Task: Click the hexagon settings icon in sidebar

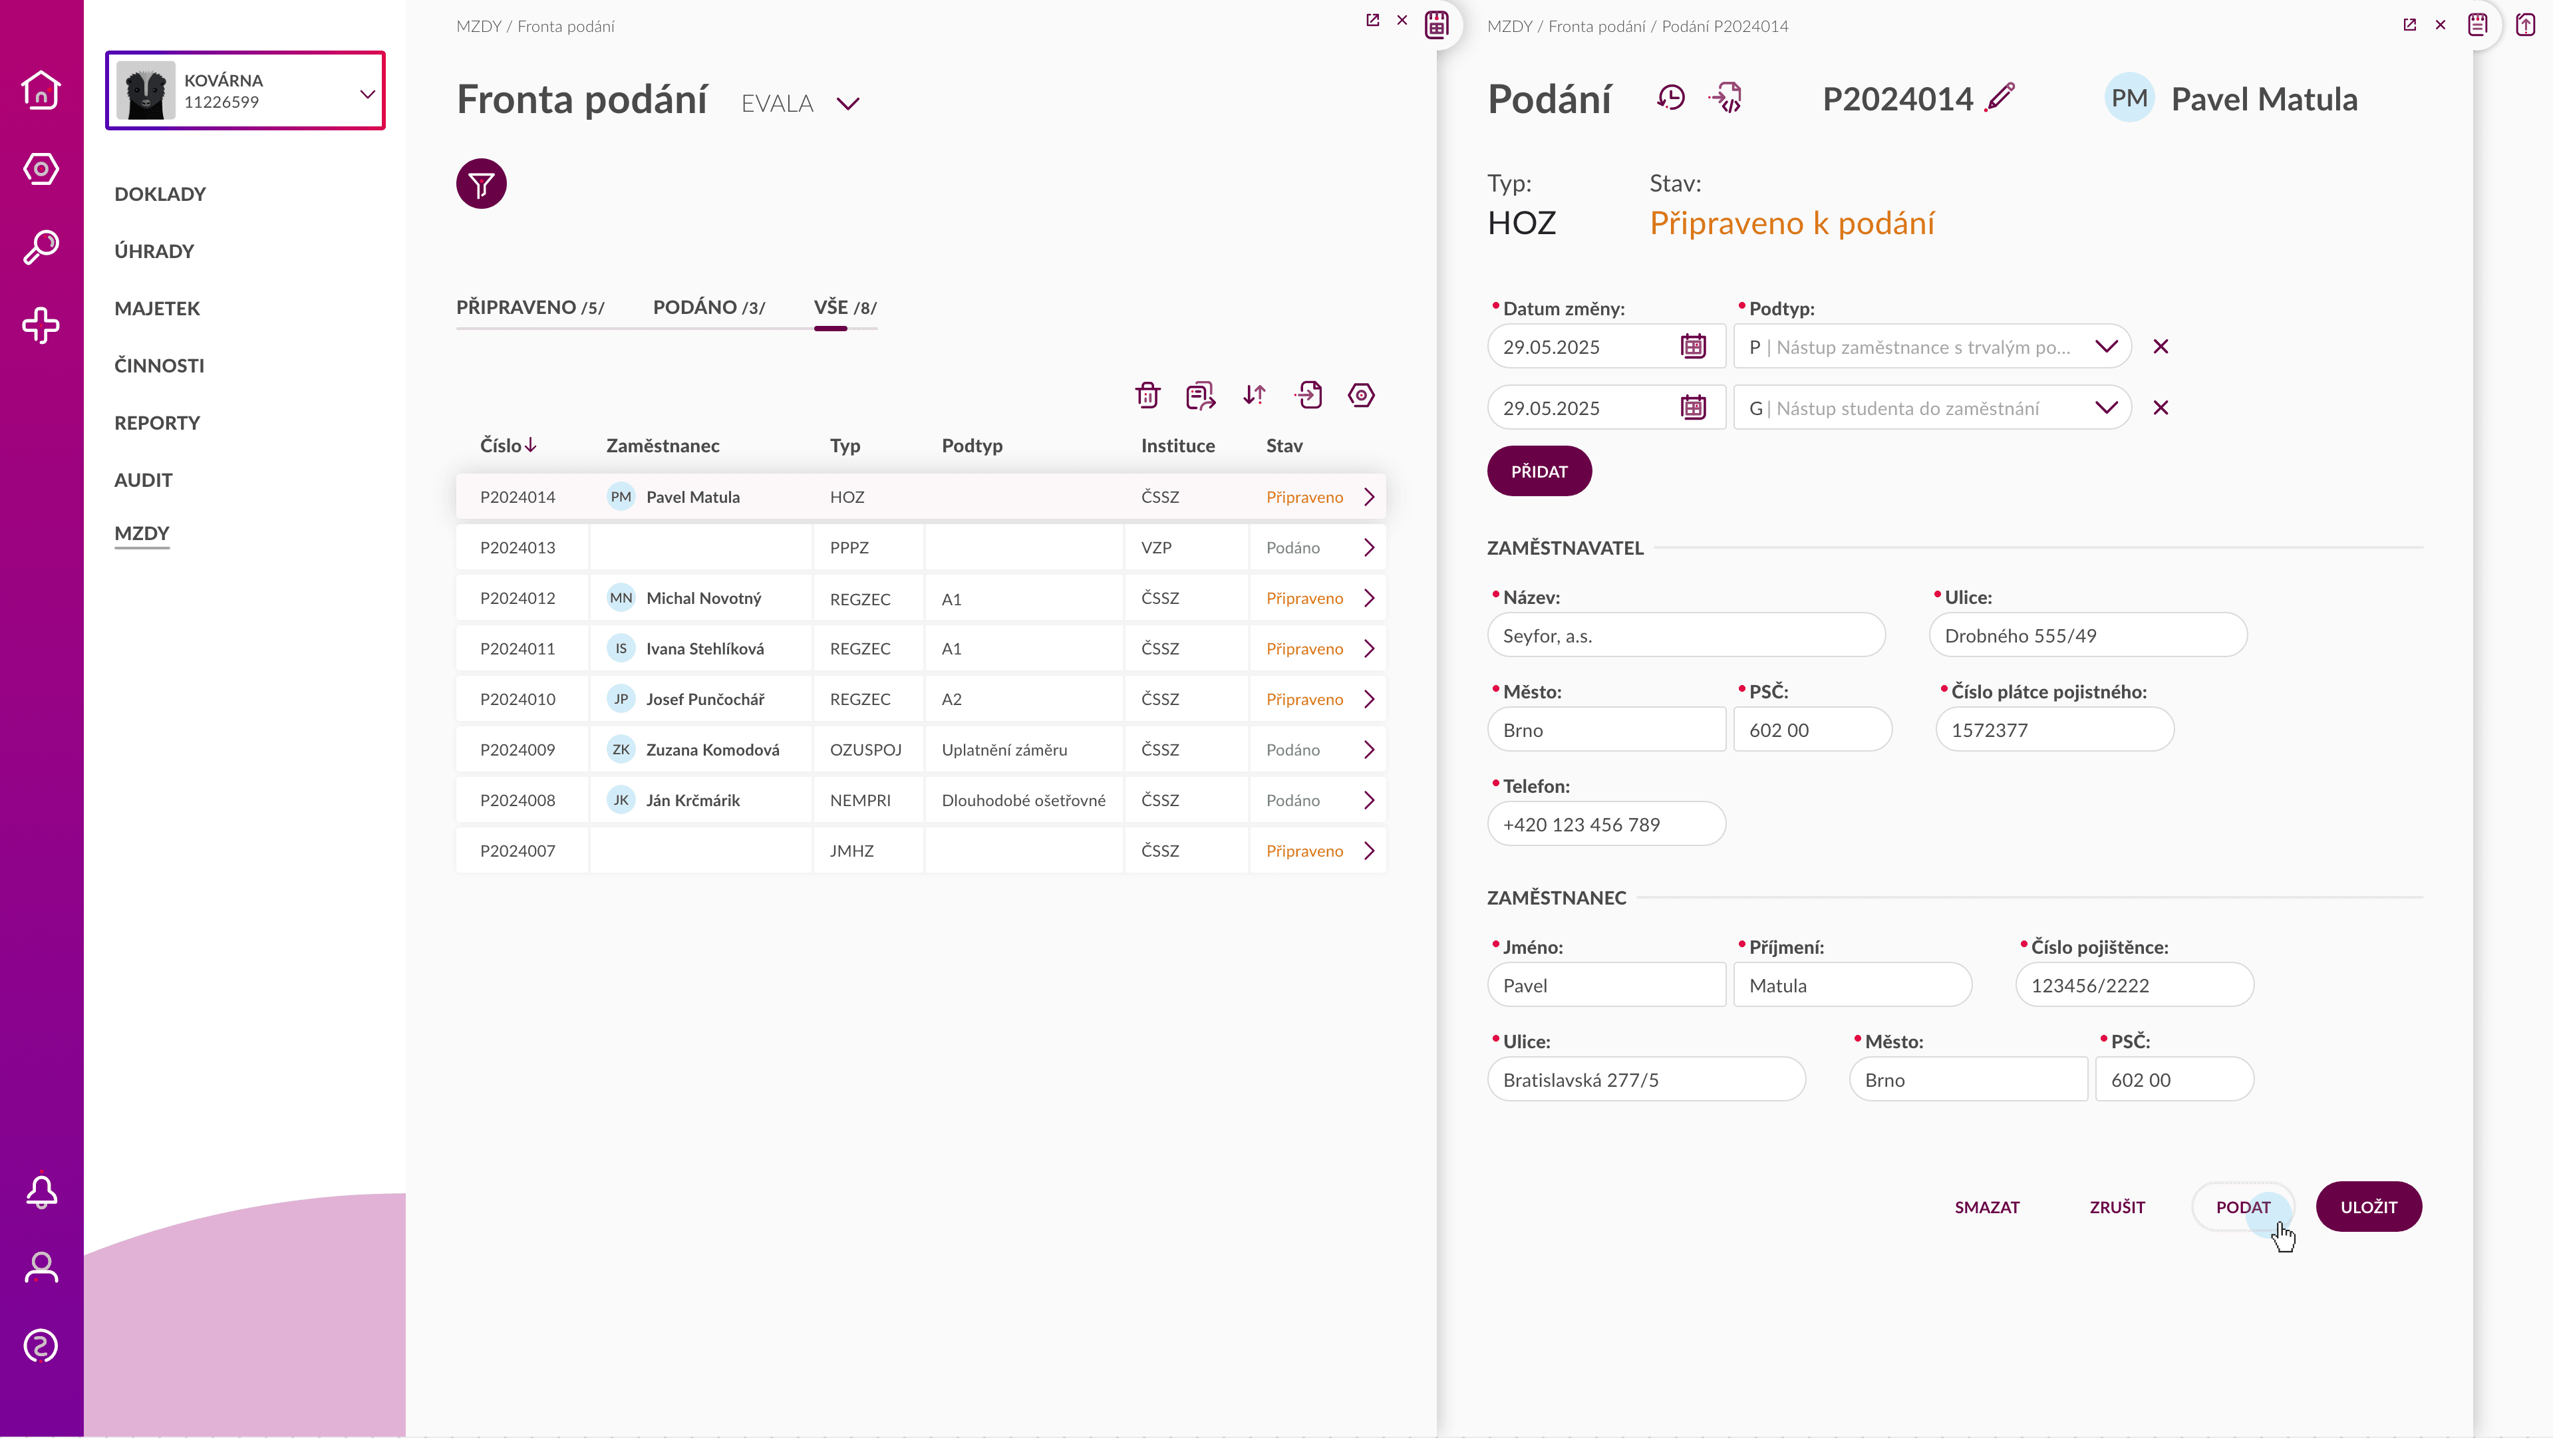Action: pos(41,168)
